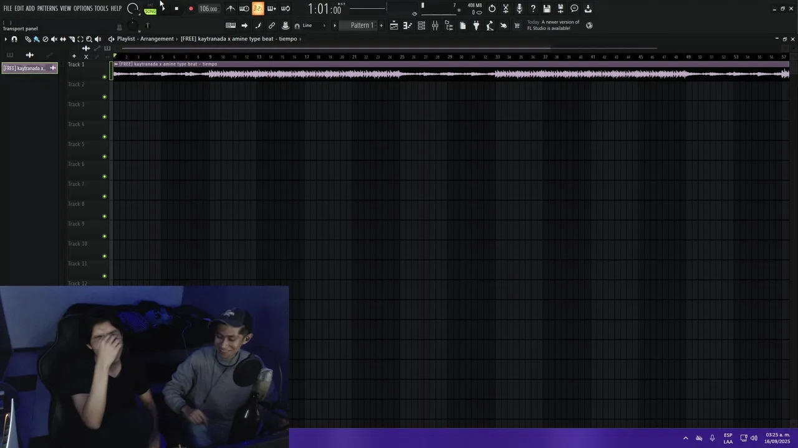Open the mixer view
The image size is (798, 448).
[435, 26]
